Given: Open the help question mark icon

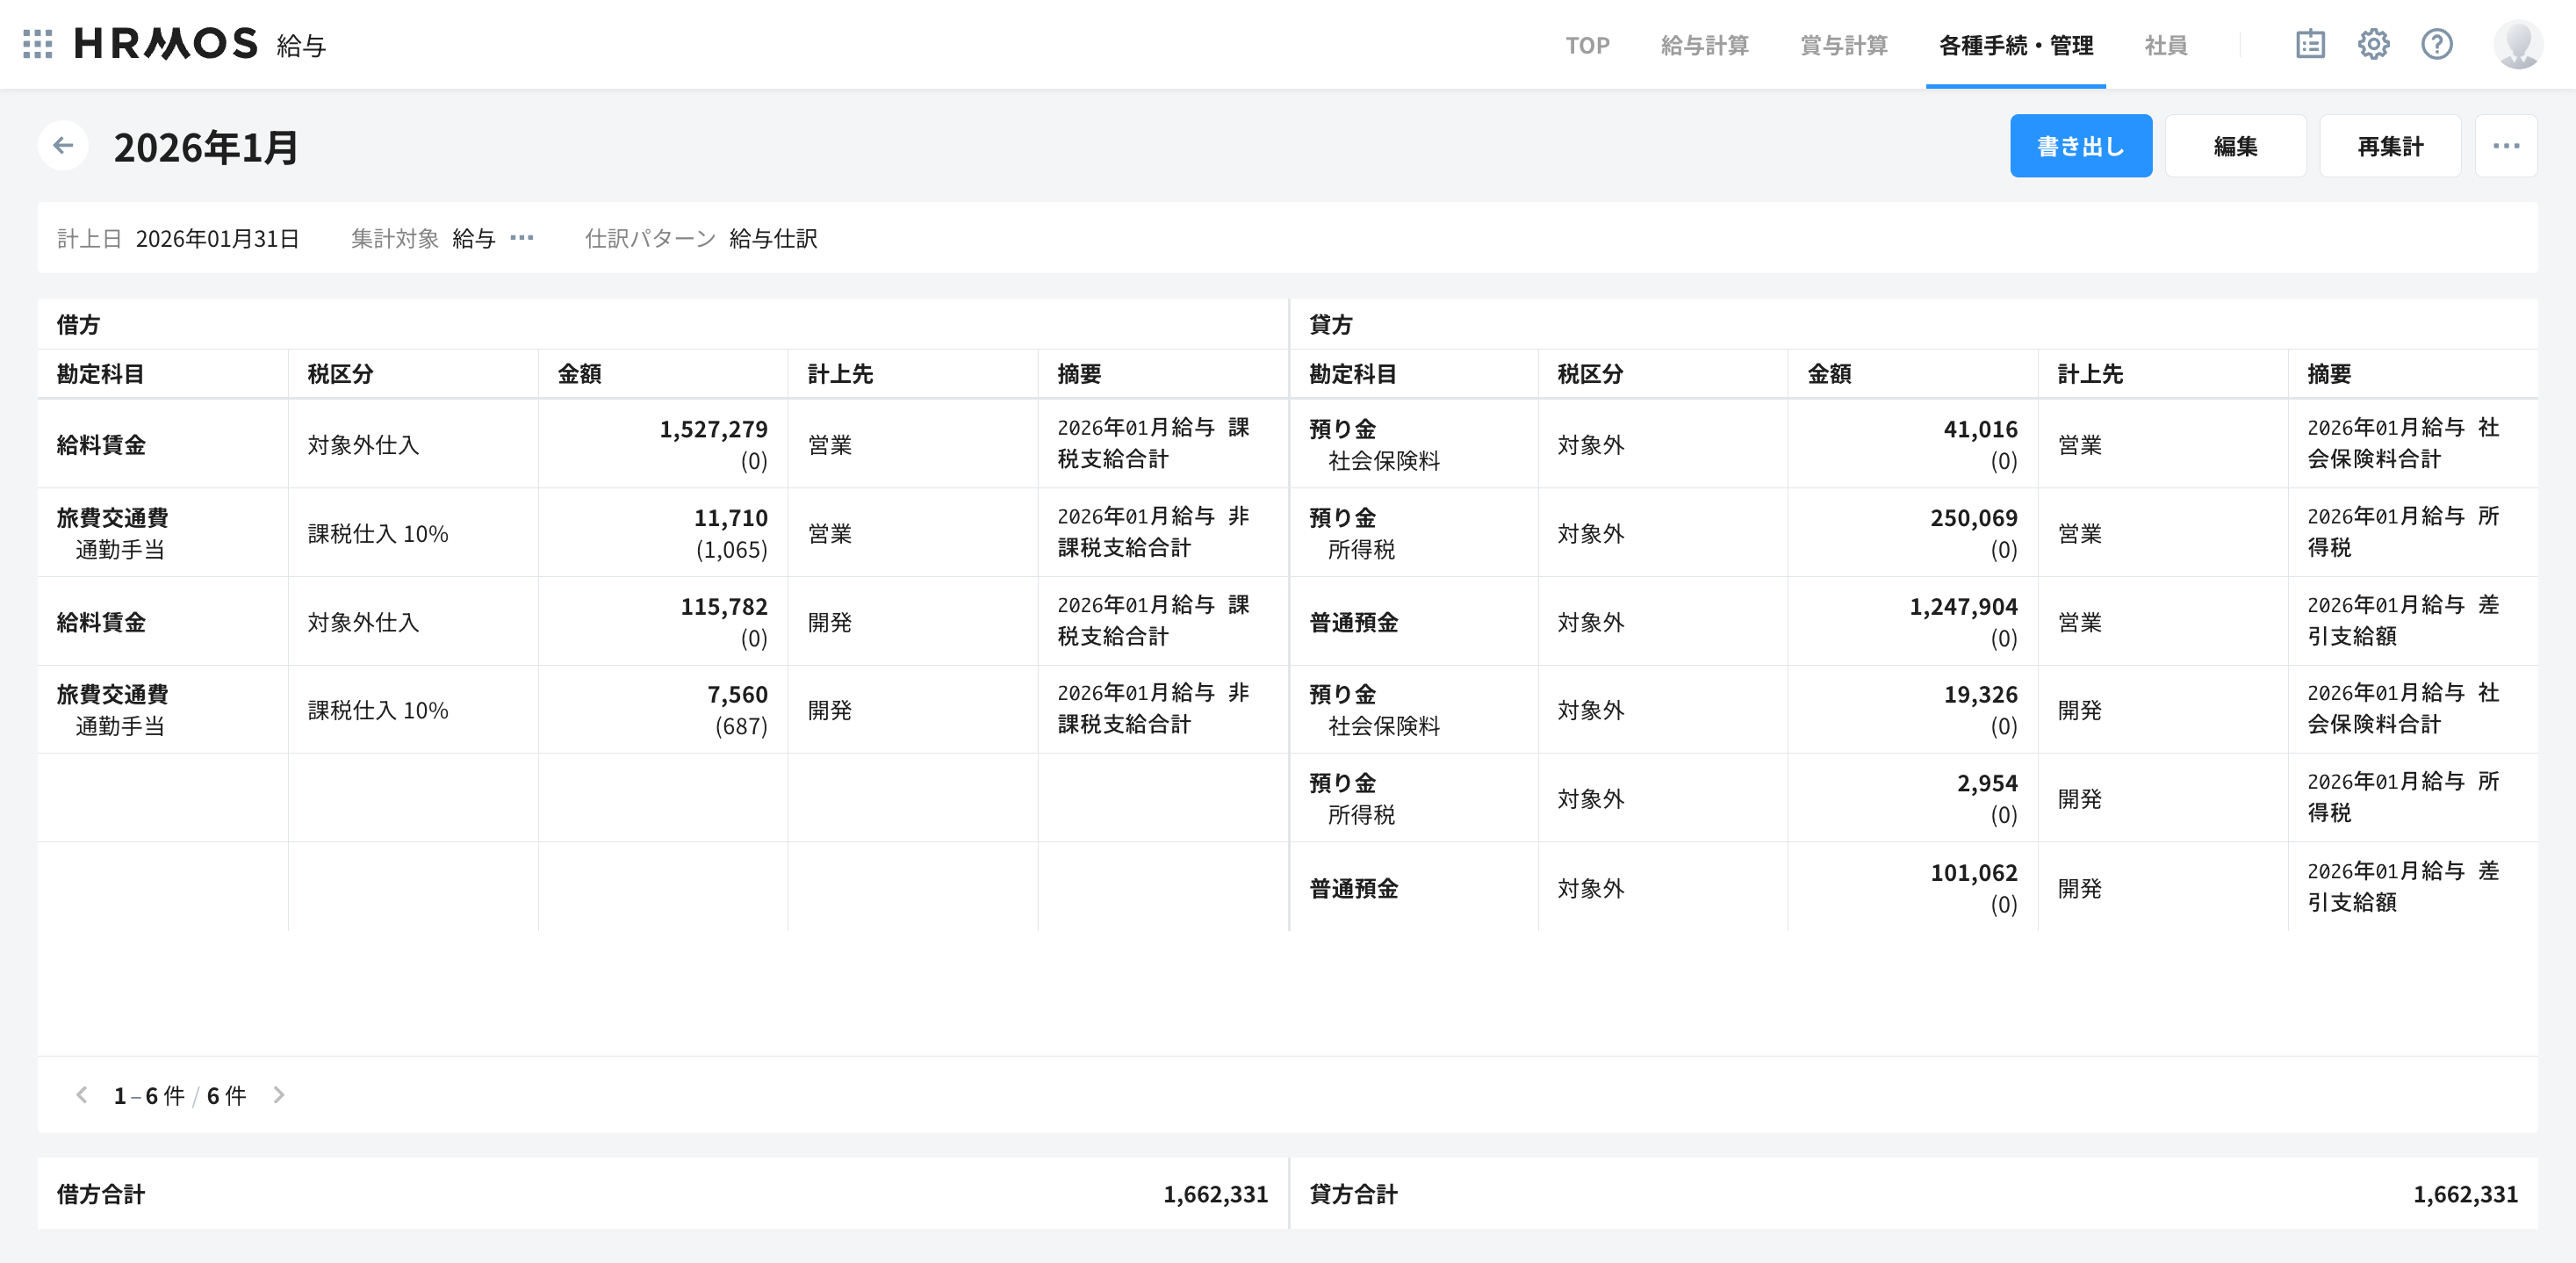Looking at the screenshot, I should pos(2436,44).
